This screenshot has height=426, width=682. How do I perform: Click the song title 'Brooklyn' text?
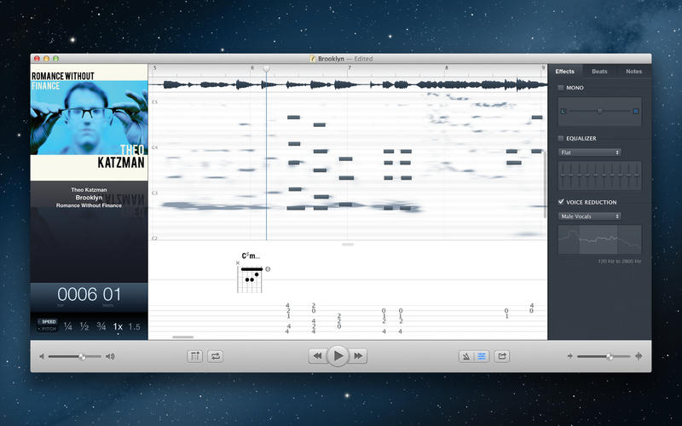(89, 198)
